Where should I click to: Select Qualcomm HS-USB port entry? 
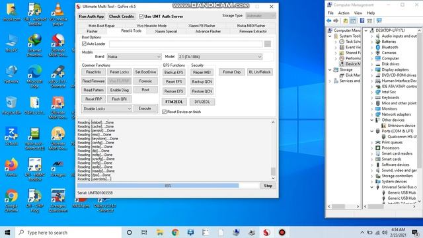tap(399, 137)
